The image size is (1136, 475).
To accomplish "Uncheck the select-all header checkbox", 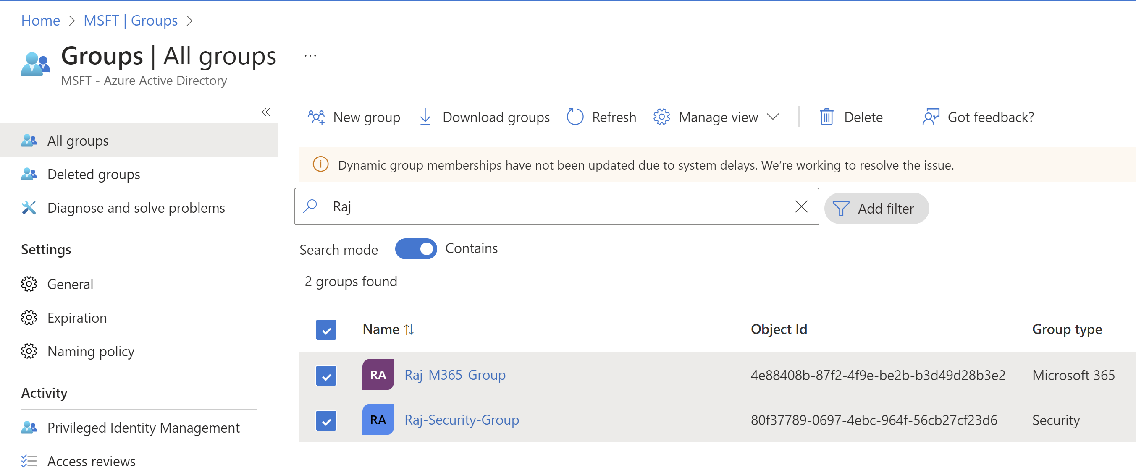I will point(326,330).
